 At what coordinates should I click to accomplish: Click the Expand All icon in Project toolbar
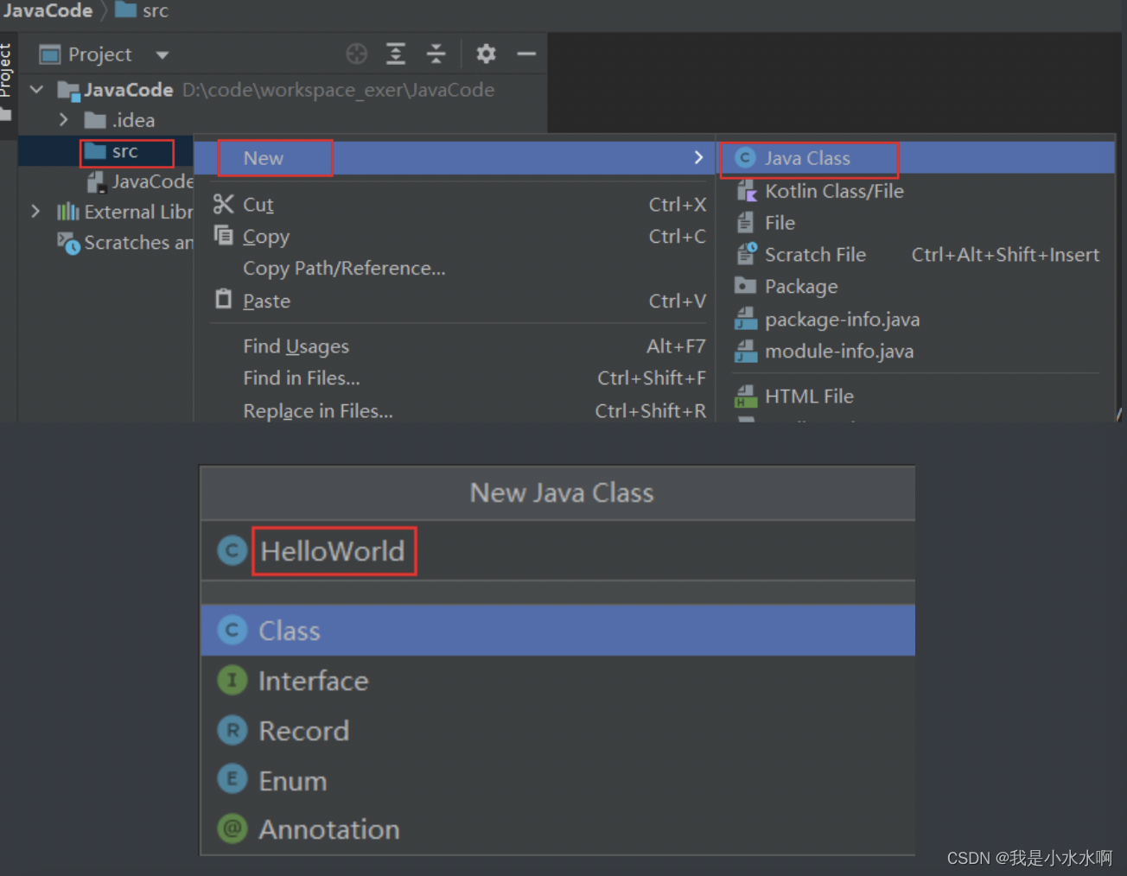point(396,54)
